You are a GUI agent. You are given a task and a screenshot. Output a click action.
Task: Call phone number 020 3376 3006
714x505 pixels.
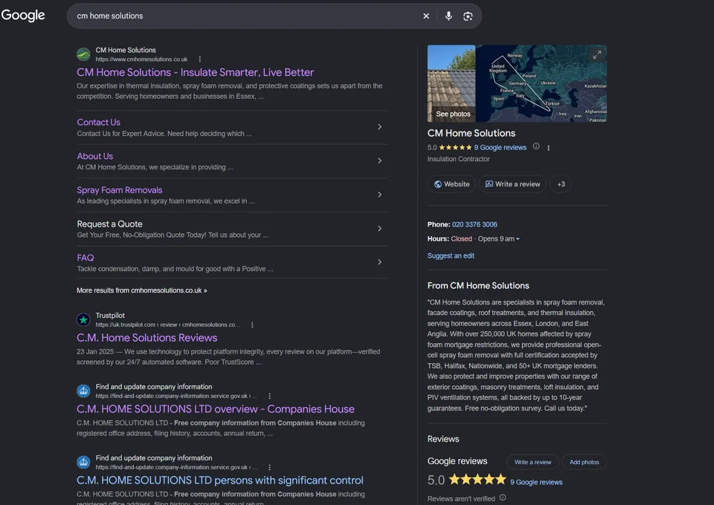click(x=474, y=224)
